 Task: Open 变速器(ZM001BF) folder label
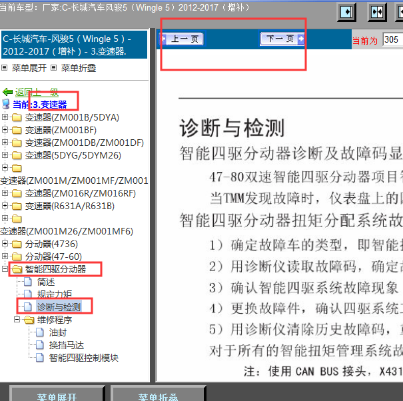[x=61, y=130]
